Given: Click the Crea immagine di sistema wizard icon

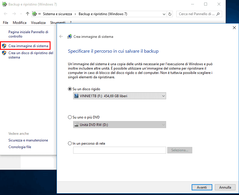Looking at the screenshot, I should (x=70, y=36).
